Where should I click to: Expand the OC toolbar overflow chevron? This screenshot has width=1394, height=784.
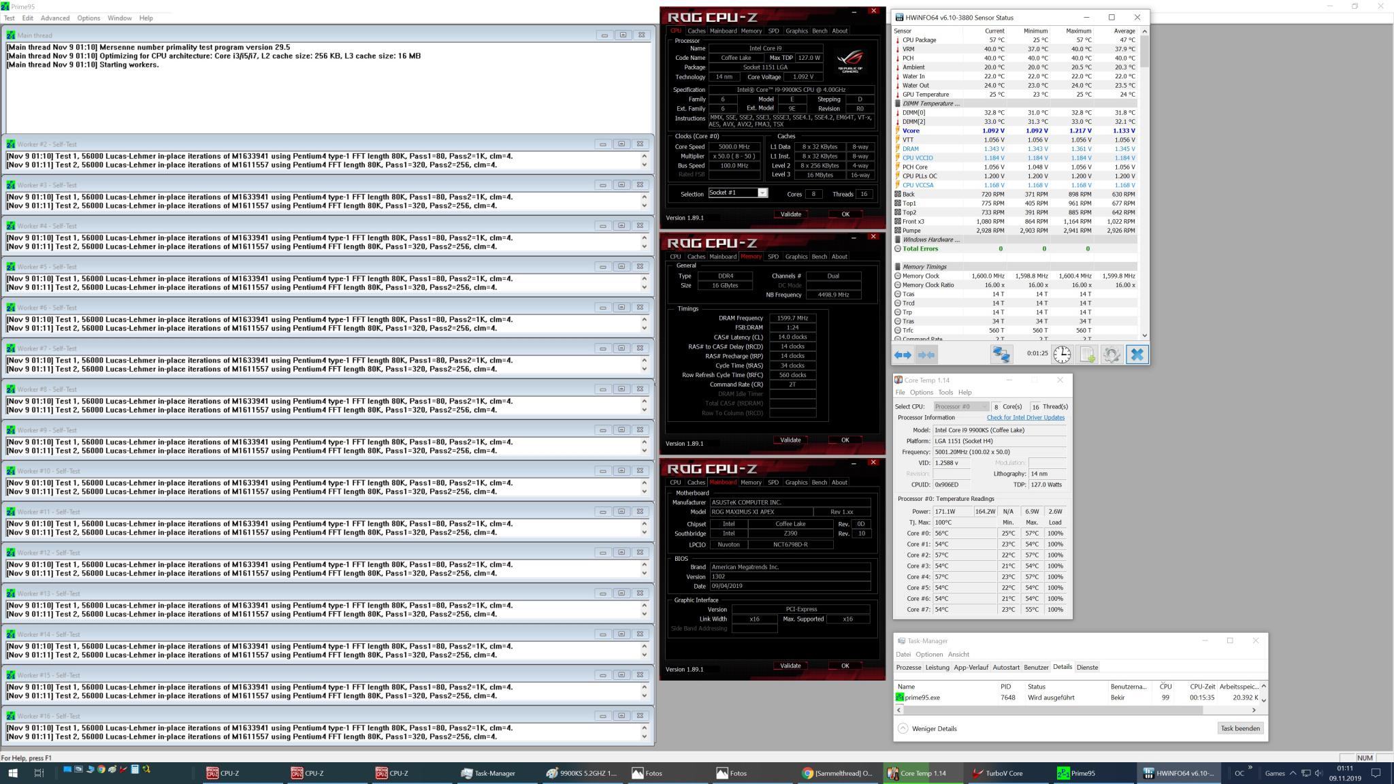coord(1250,768)
